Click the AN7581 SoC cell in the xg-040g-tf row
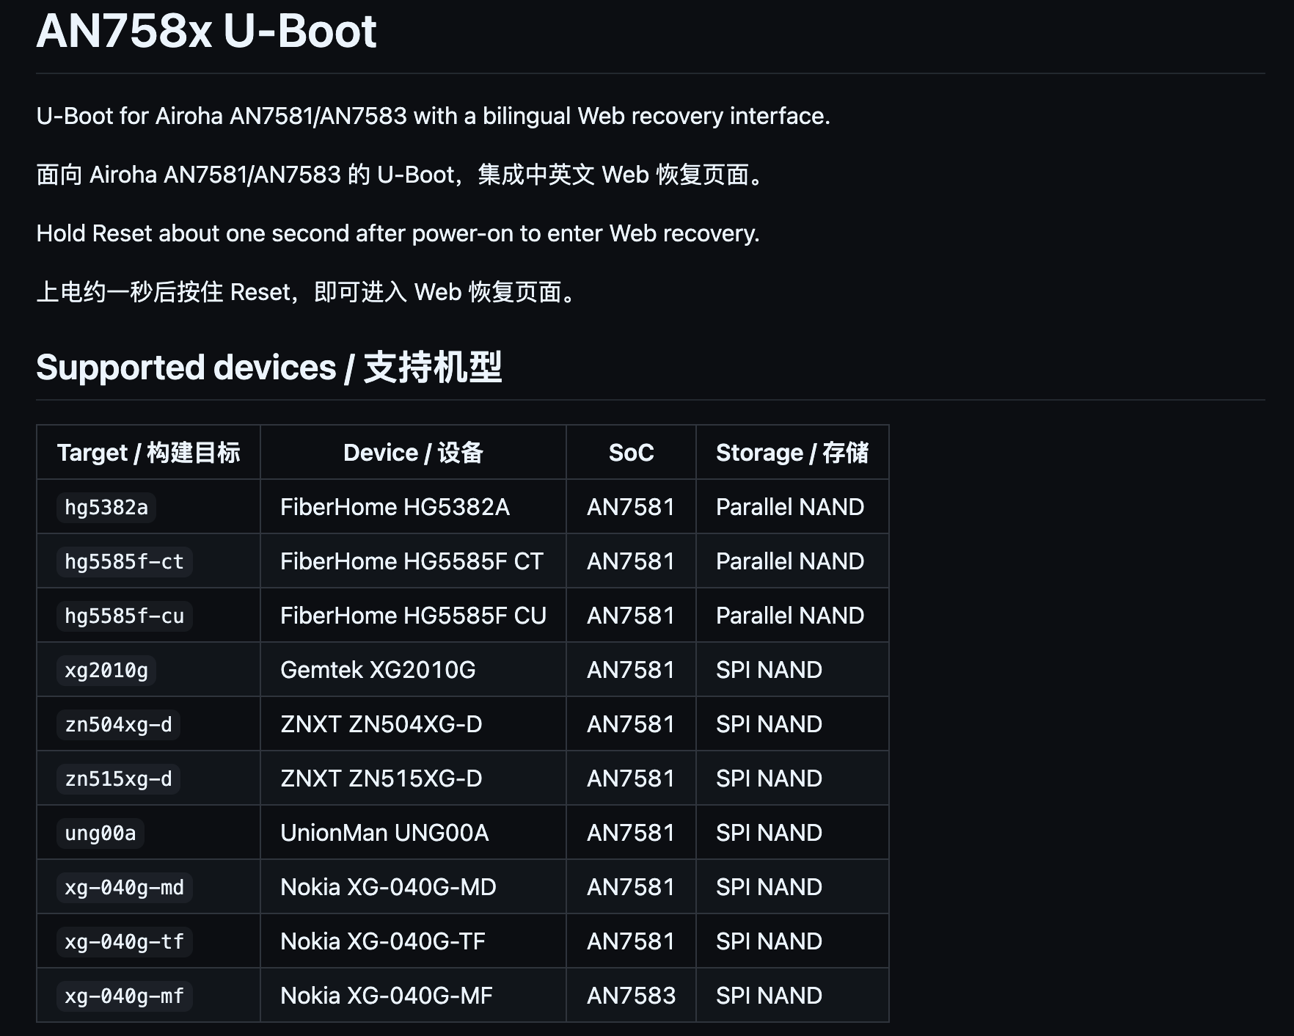This screenshot has width=1294, height=1036. click(x=631, y=941)
